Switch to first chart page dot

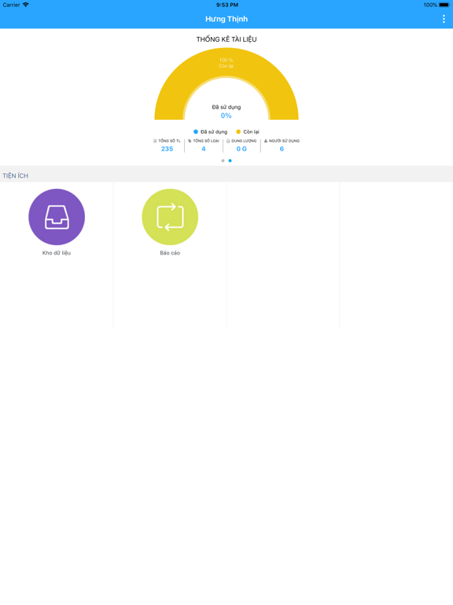pyautogui.click(x=223, y=161)
